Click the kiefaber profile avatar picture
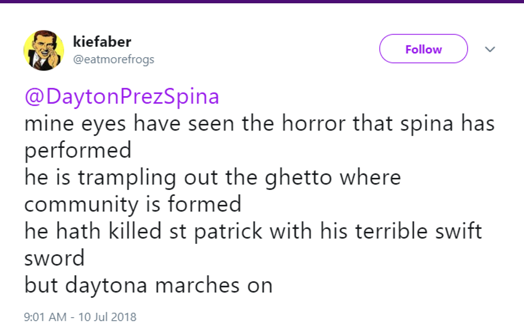524x324 pixels. click(43, 50)
